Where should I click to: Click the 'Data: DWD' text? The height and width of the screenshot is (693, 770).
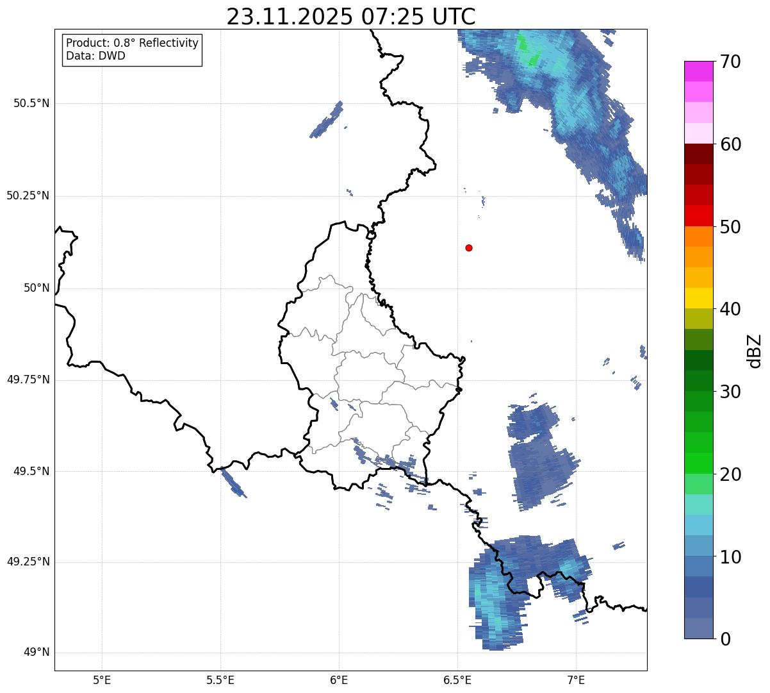pos(95,56)
